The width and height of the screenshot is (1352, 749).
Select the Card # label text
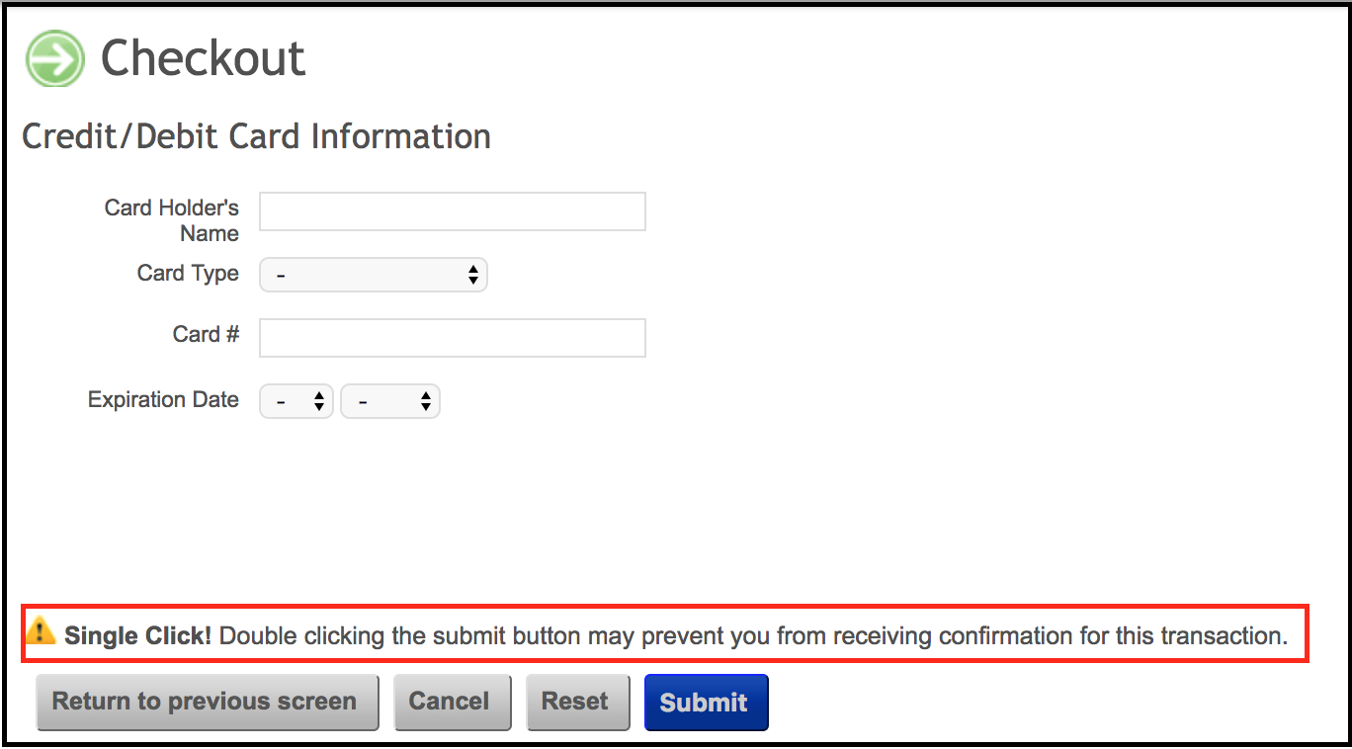(x=206, y=334)
